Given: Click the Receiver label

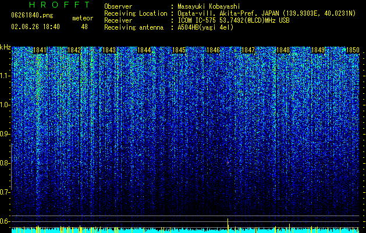Looking at the screenshot, I should pos(118,20).
